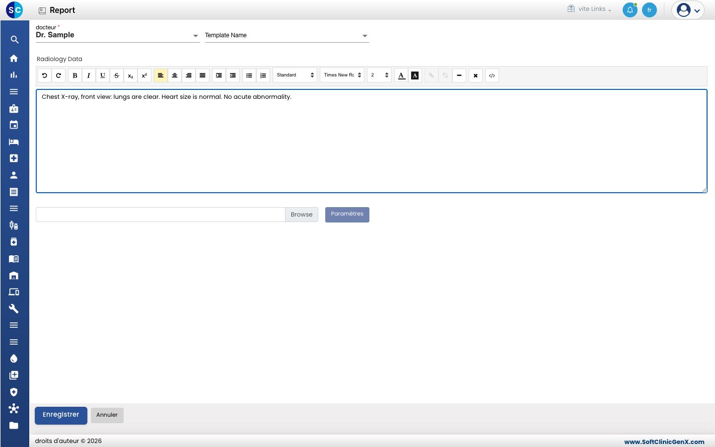The height and width of the screenshot is (447, 715).
Task: Center align the text
Action: (175, 75)
